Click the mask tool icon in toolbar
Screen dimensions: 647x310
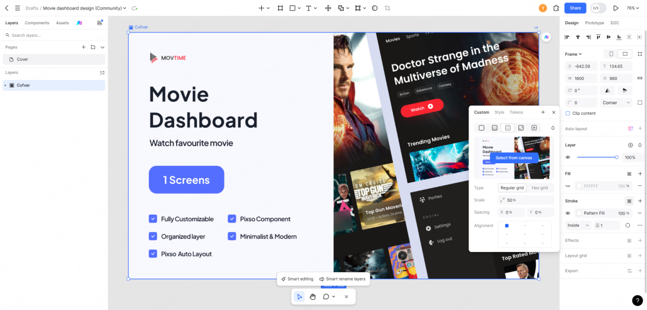point(375,8)
